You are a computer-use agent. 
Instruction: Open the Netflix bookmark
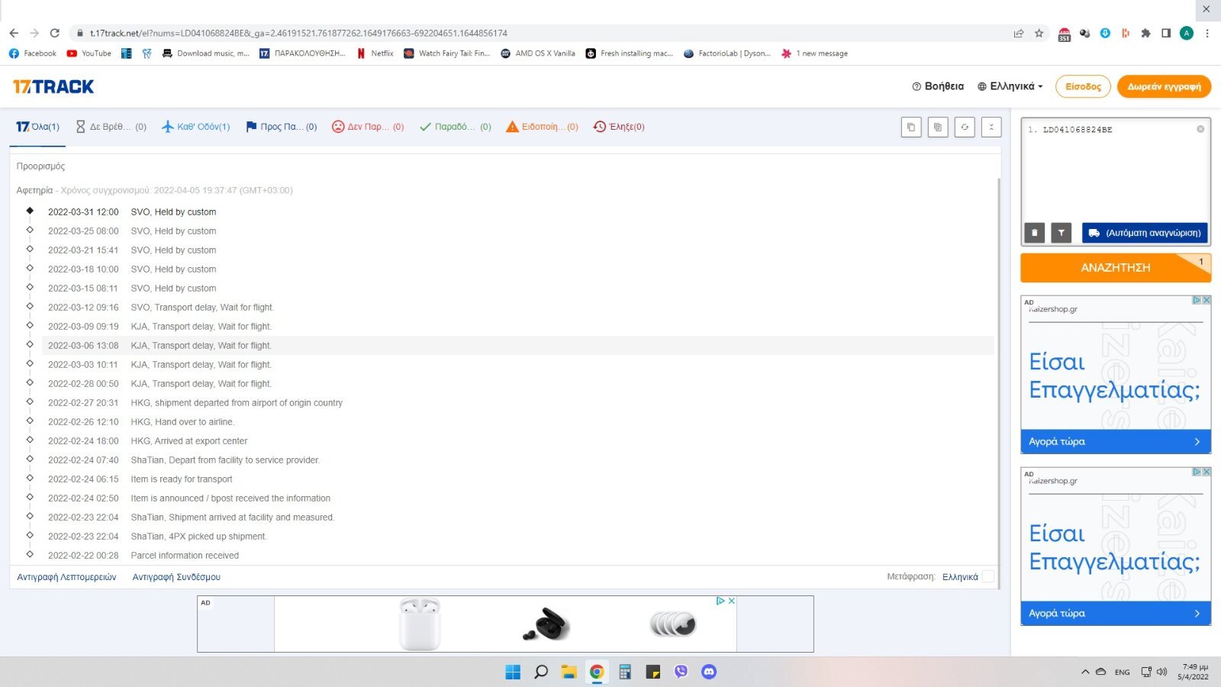coord(375,53)
